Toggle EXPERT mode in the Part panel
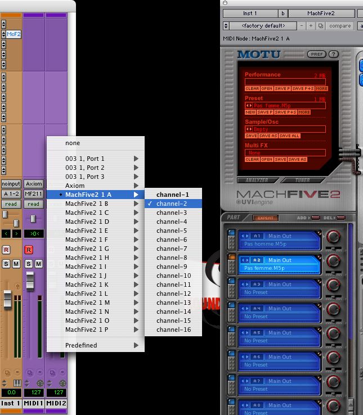363x415 pixels. coord(265,218)
